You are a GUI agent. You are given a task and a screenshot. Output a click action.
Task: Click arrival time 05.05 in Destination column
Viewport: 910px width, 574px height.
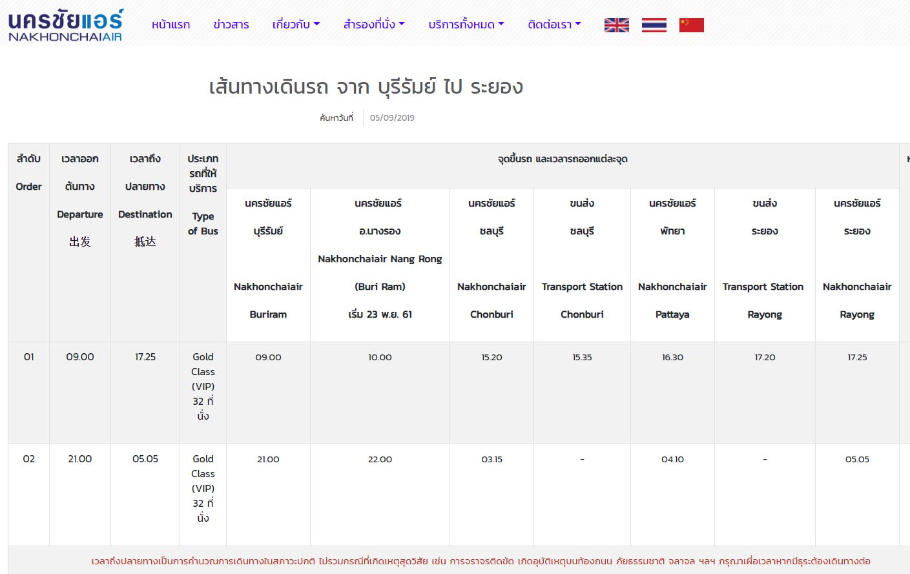point(145,458)
